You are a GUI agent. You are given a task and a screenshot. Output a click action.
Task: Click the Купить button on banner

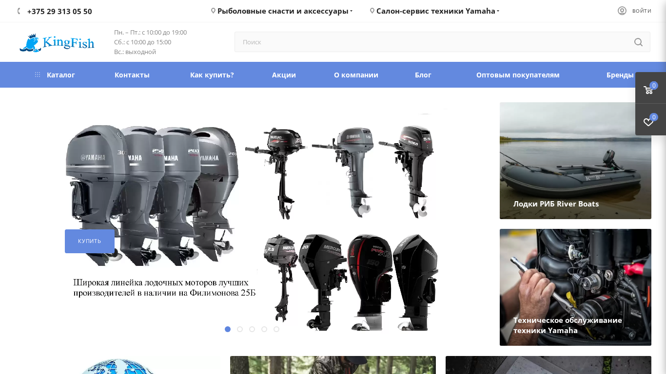coord(90,241)
